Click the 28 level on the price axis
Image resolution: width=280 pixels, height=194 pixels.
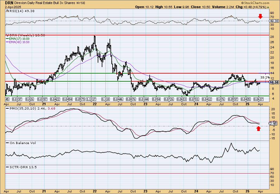tap(272, 37)
